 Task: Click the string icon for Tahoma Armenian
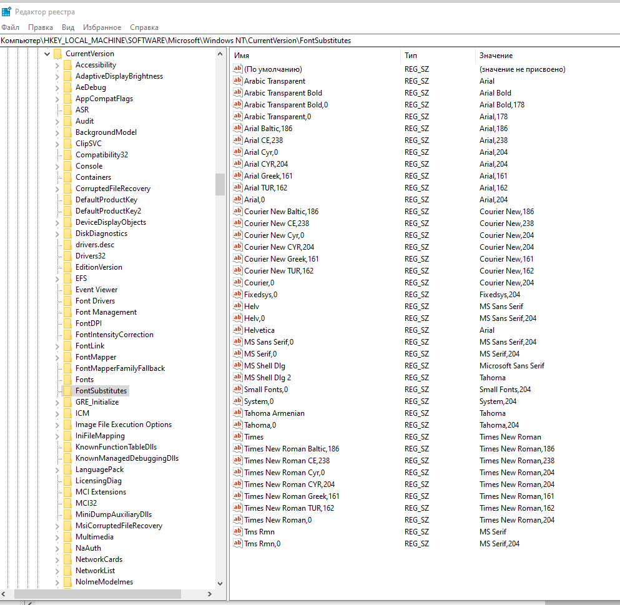238,413
